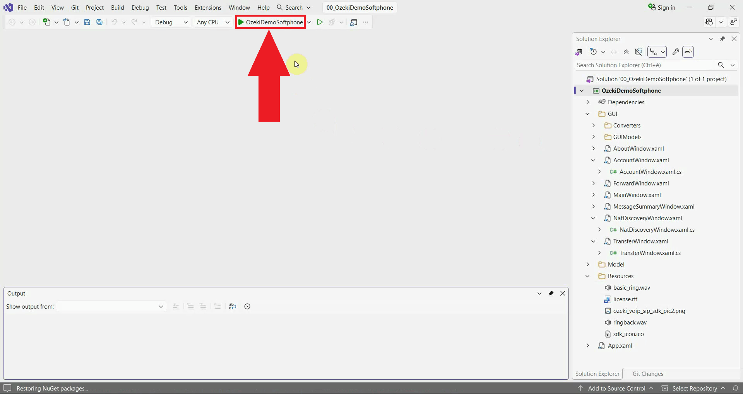Click the notifications bell in status bar
Screen dimensions: 743x394
point(736,388)
